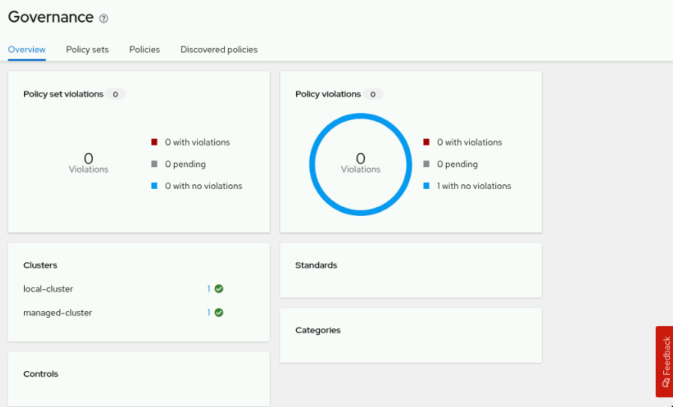Switch to the Policy sets tab
The height and width of the screenshot is (407, 673).
coord(88,49)
